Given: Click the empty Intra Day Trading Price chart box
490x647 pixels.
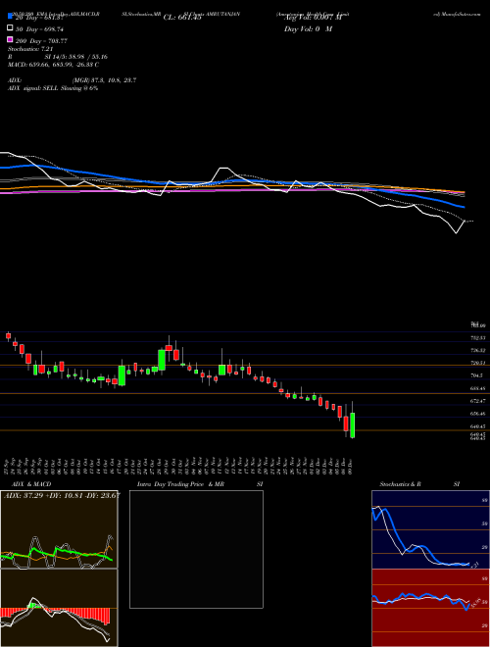Looking at the screenshot, I should [x=196, y=549].
